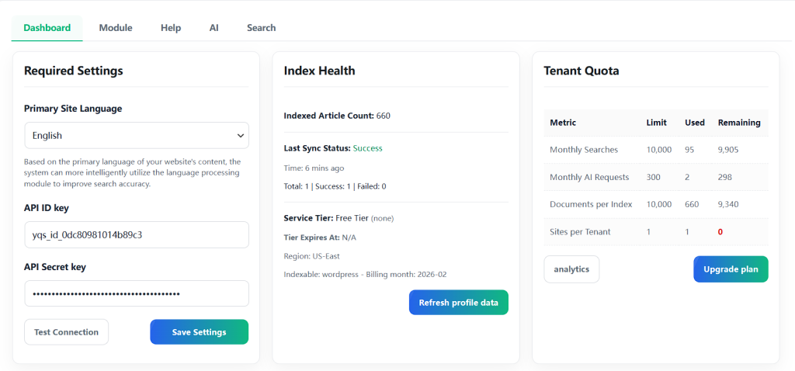Click the Metric column header
795x371 pixels.
tap(563, 123)
